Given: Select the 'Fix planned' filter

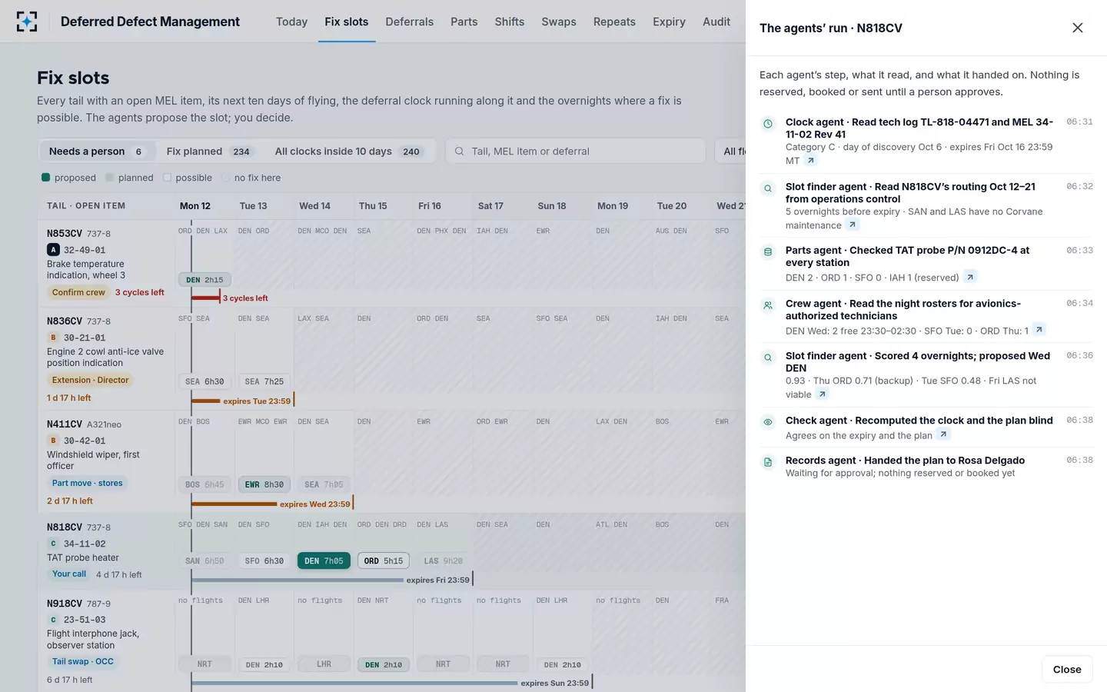Looking at the screenshot, I should [208, 151].
